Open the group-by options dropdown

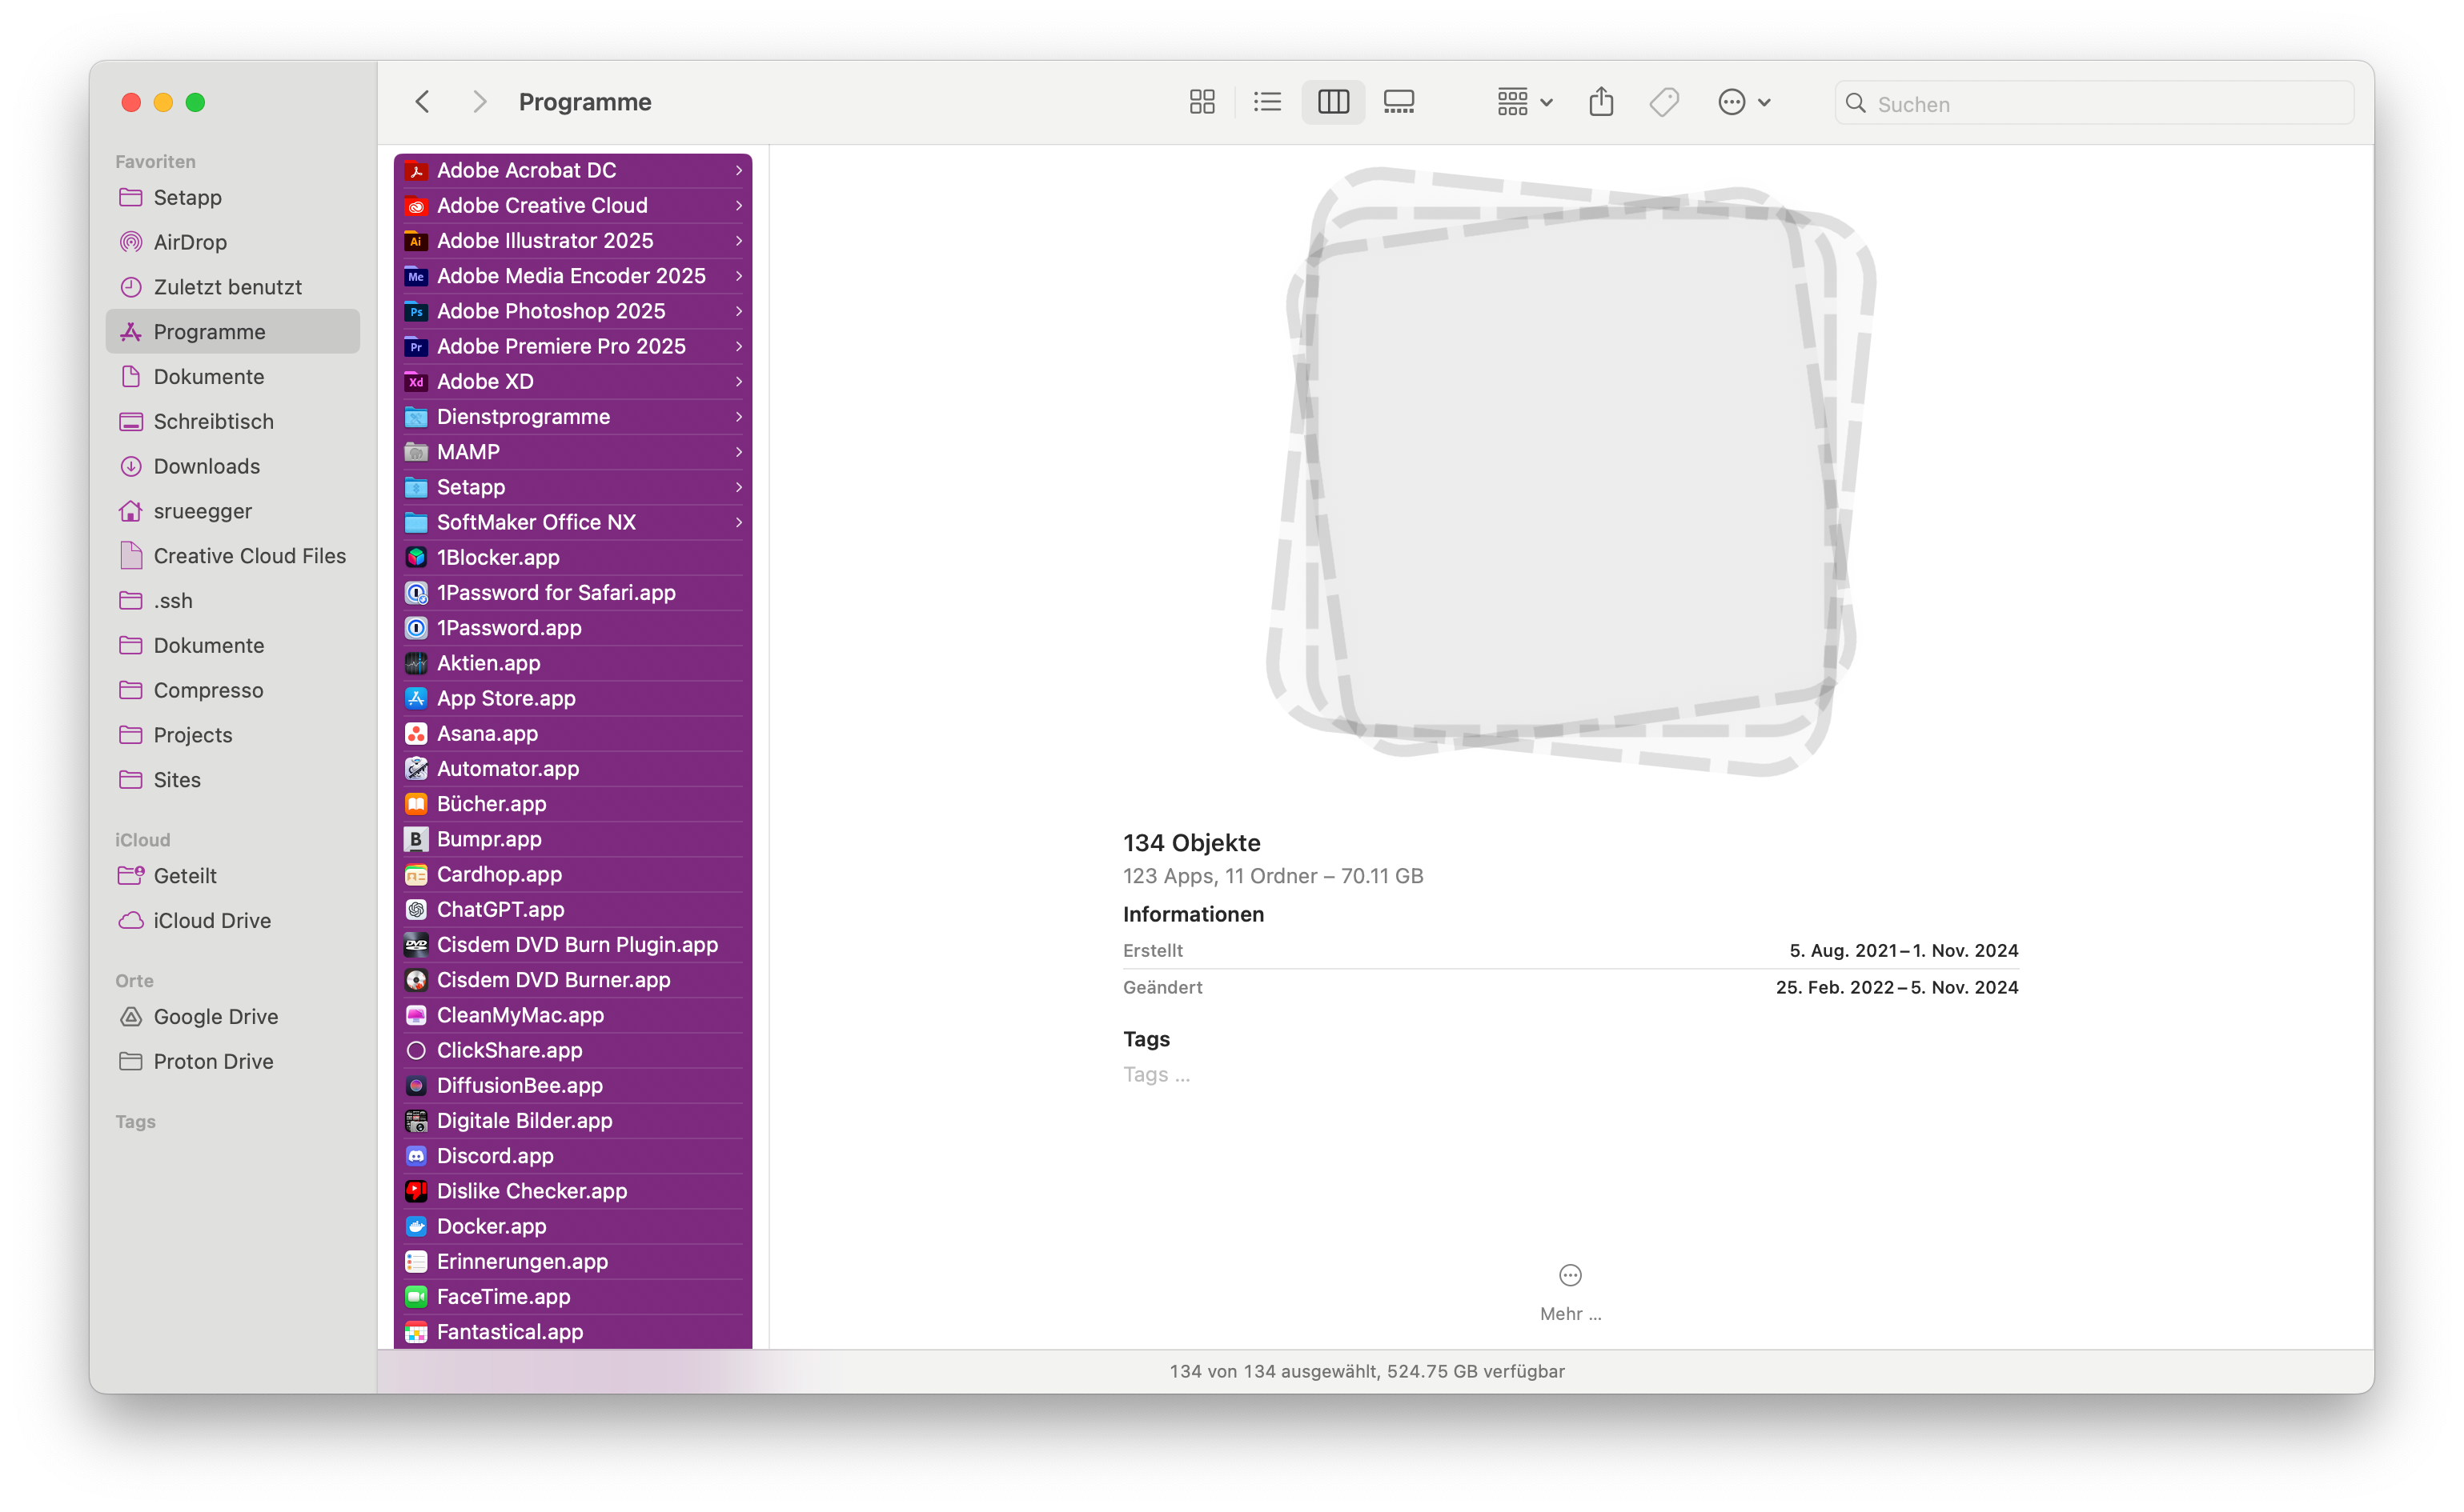pos(1525,102)
